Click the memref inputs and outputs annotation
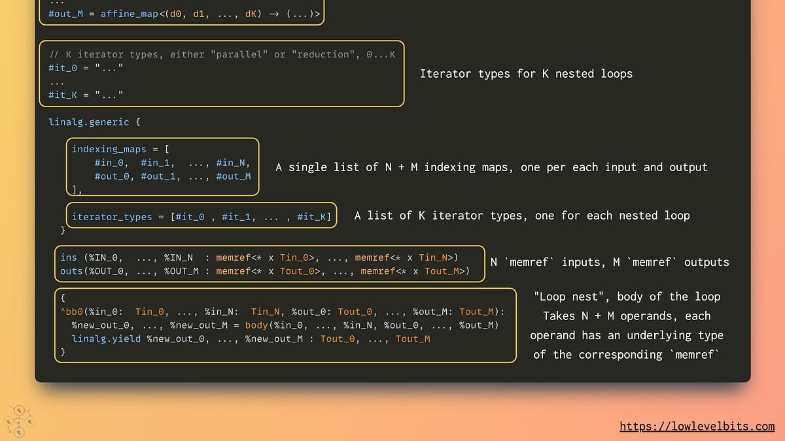This screenshot has height=441, width=785. click(x=610, y=262)
